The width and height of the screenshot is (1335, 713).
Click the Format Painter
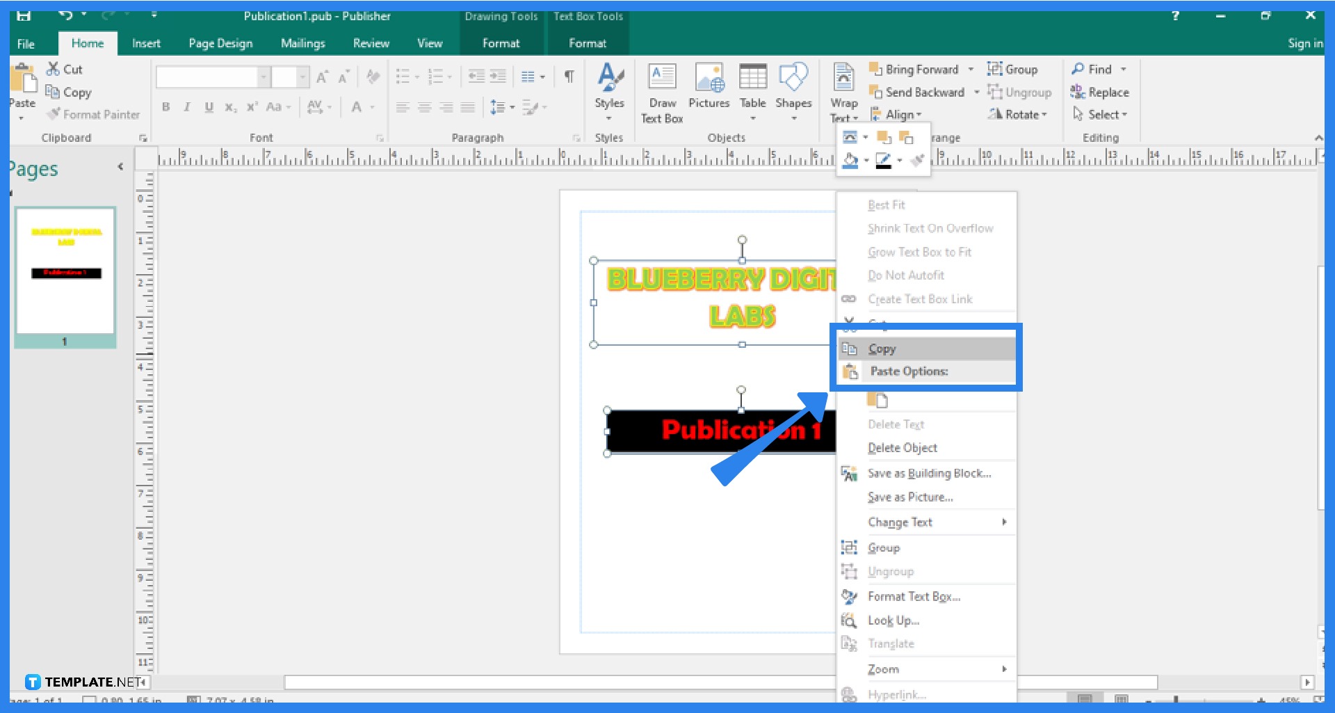[x=92, y=114]
